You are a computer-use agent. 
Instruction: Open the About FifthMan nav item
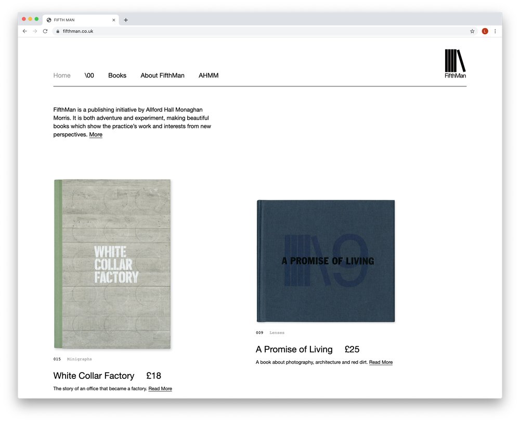tap(162, 75)
